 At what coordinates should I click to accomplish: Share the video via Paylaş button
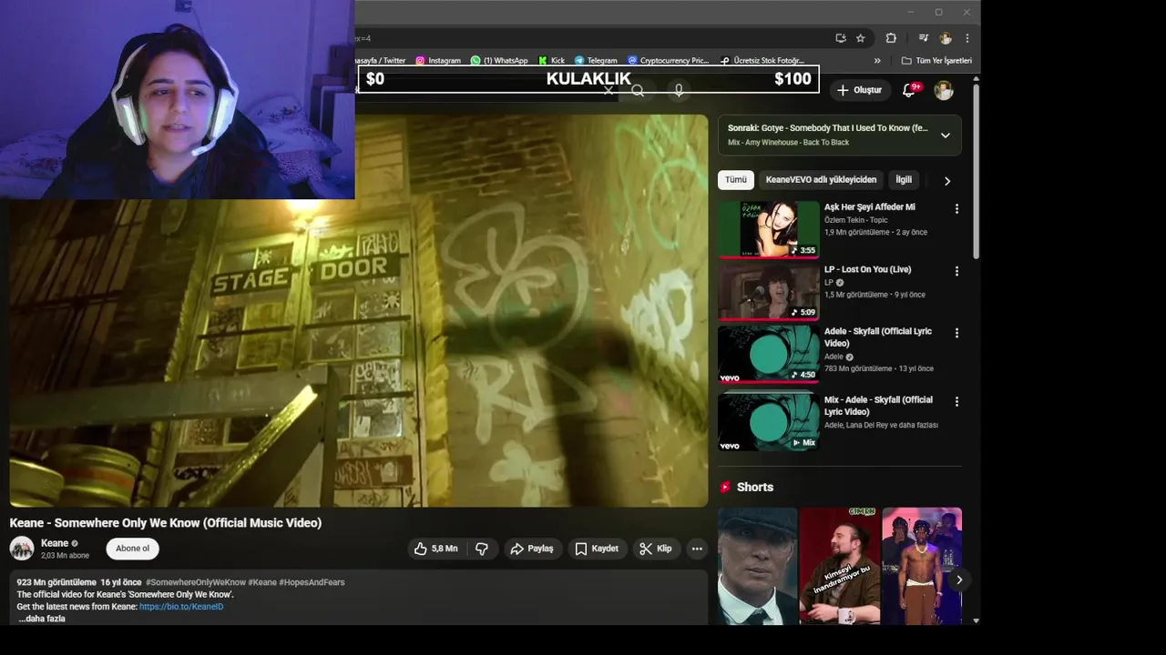532,549
